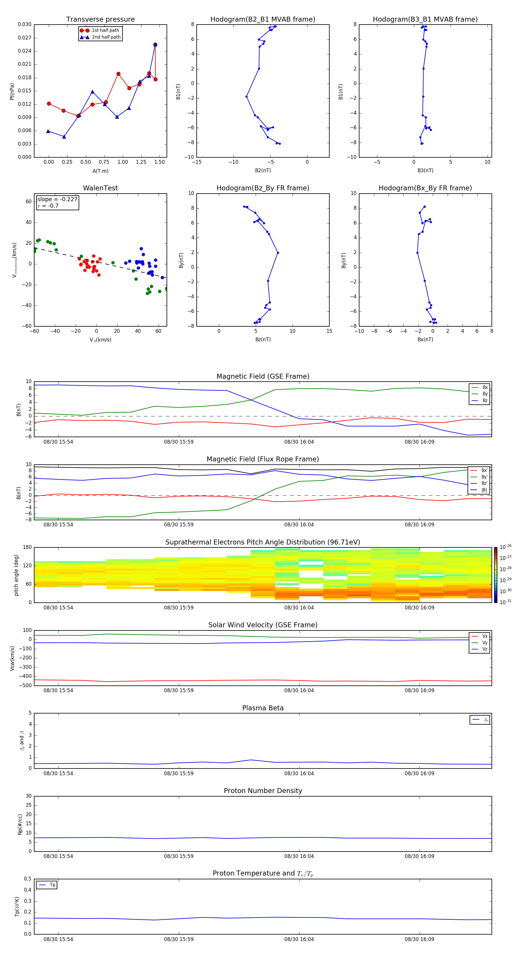The image size is (526, 965).
Task: Click the 'A(T·m)' x-axis label
Action: click(x=100, y=171)
